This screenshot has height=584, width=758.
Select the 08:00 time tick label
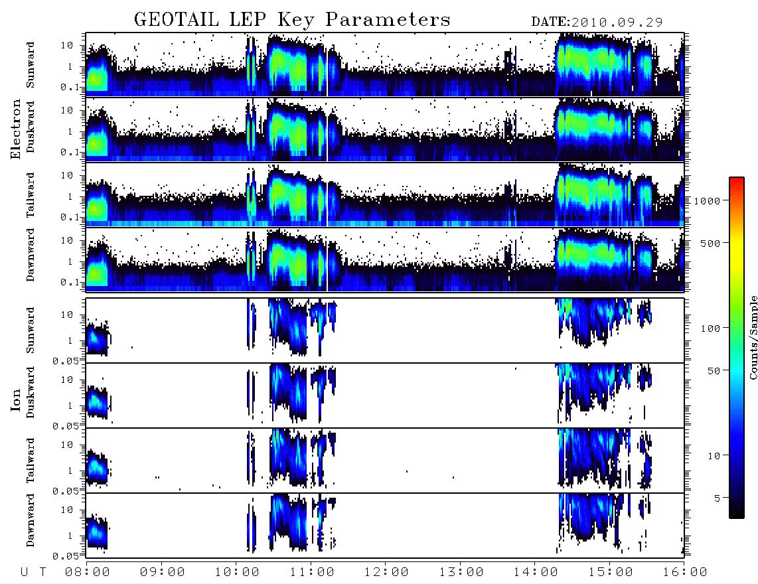pos(87,573)
